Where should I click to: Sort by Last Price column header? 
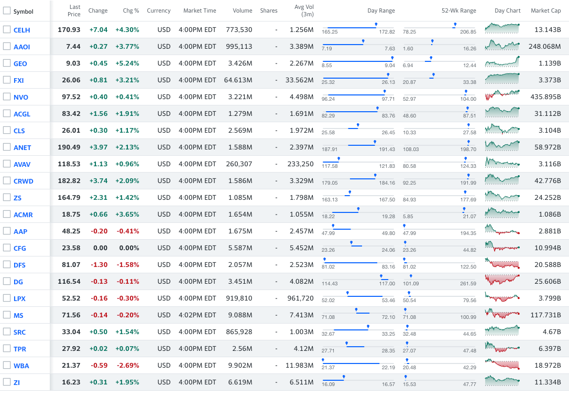click(x=74, y=10)
